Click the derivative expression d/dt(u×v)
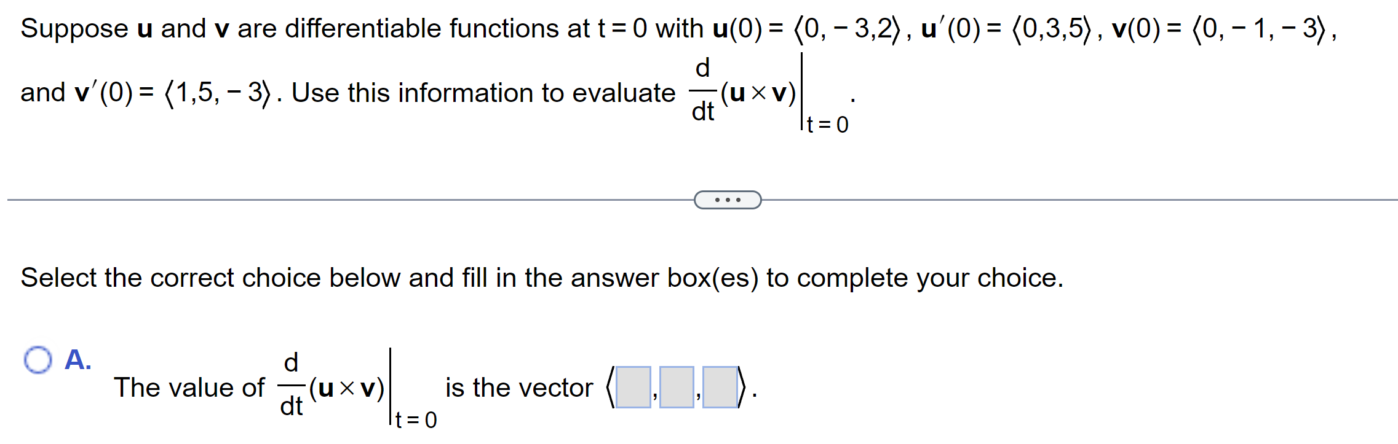Image resolution: width=1398 pixels, height=444 pixels. (x=744, y=92)
